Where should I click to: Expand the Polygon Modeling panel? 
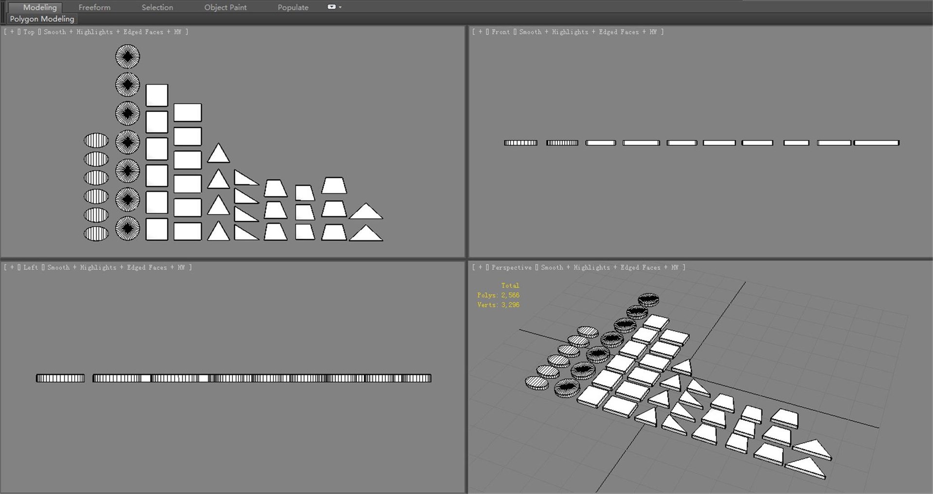pos(42,19)
